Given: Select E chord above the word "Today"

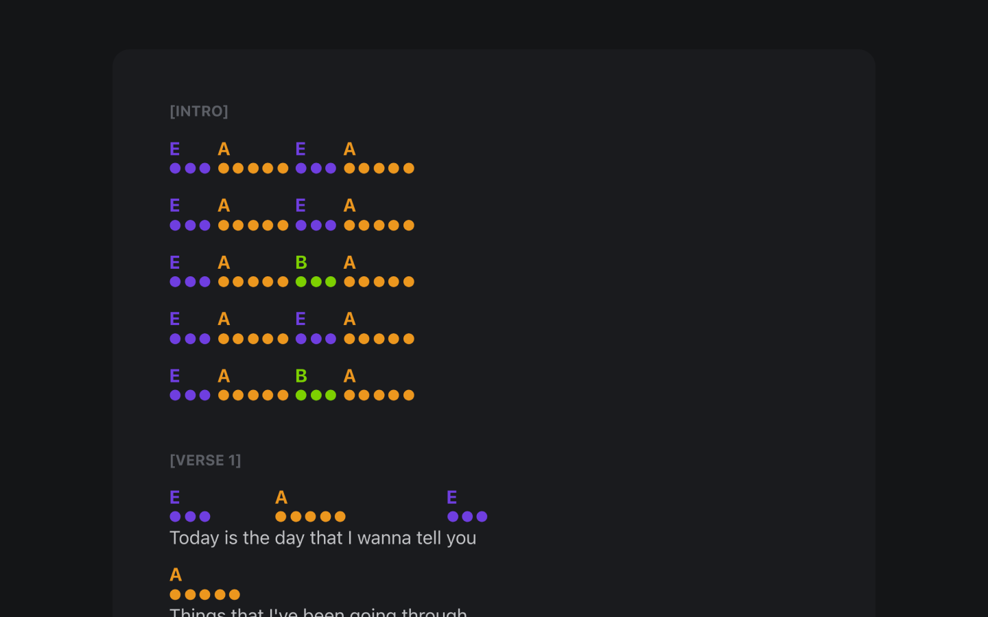Looking at the screenshot, I should click(175, 497).
